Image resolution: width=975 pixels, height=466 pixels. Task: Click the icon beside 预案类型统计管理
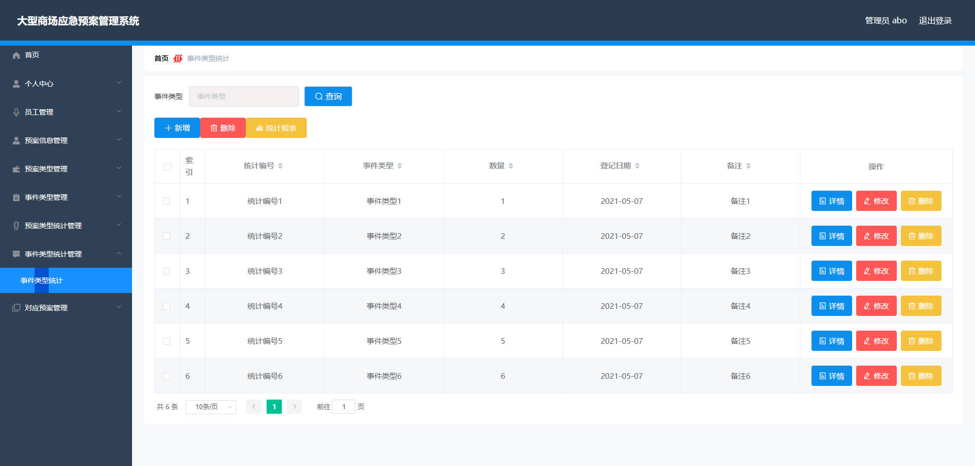pyautogui.click(x=16, y=226)
